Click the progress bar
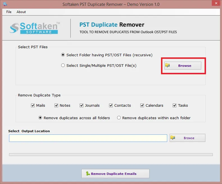 (x=111, y=155)
